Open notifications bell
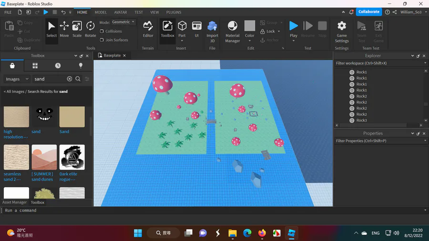The width and height of the screenshot is (429, 241). (x=351, y=12)
